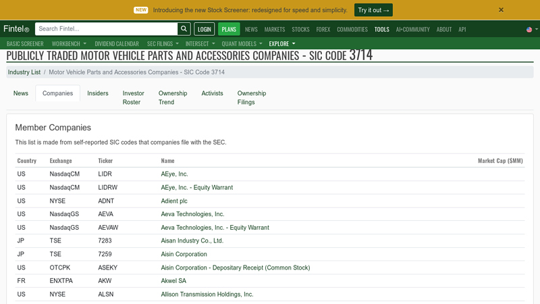Image resolution: width=540 pixels, height=304 pixels.
Task: Open the Ownership Trend tab
Action: pos(173,97)
